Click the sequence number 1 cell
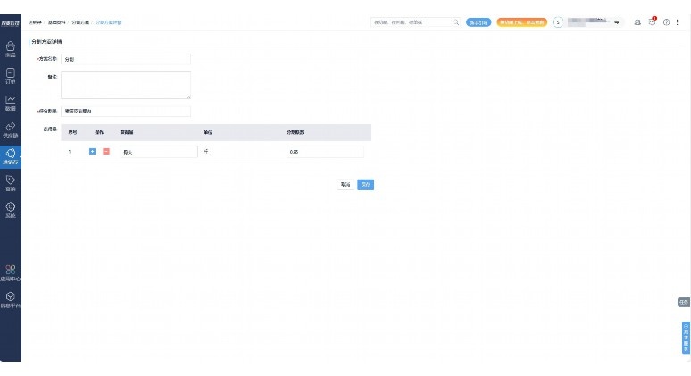This screenshot has width=691, height=376. point(70,152)
